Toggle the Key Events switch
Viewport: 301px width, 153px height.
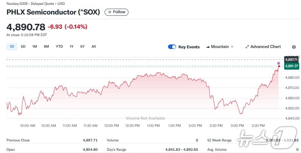click(172, 47)
